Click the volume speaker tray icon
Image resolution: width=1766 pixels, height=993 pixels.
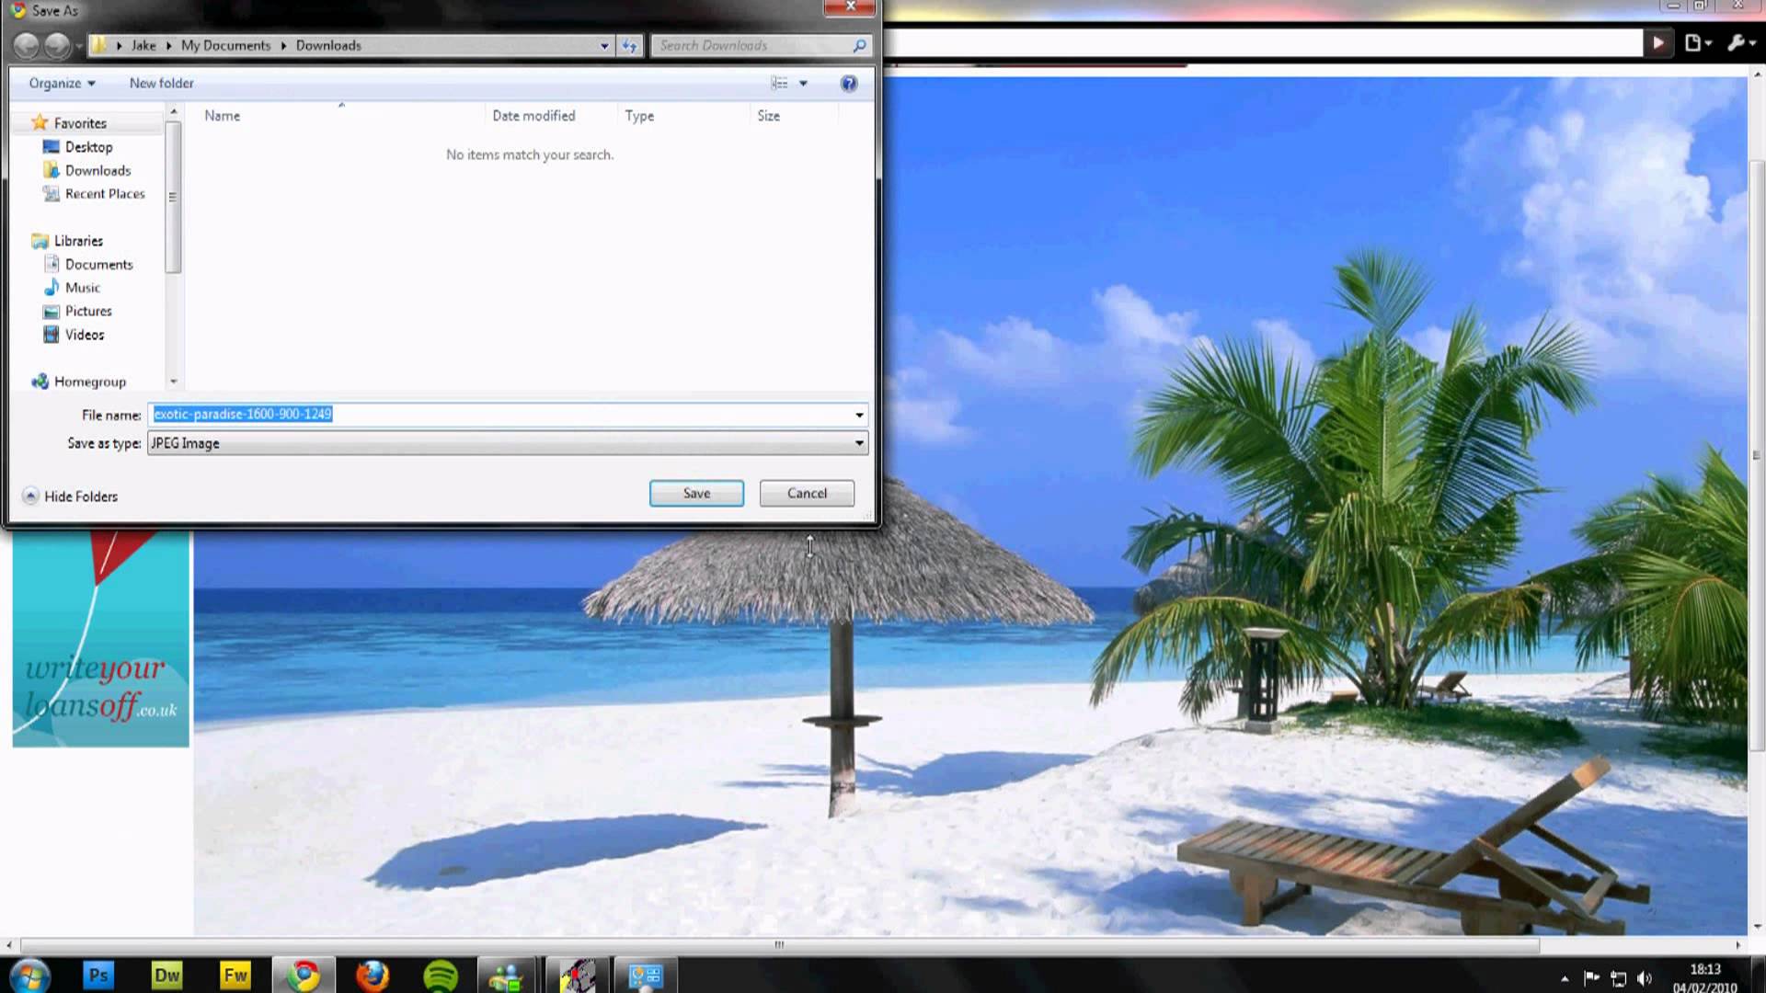pyautogui.click(x=1645, y=978)
